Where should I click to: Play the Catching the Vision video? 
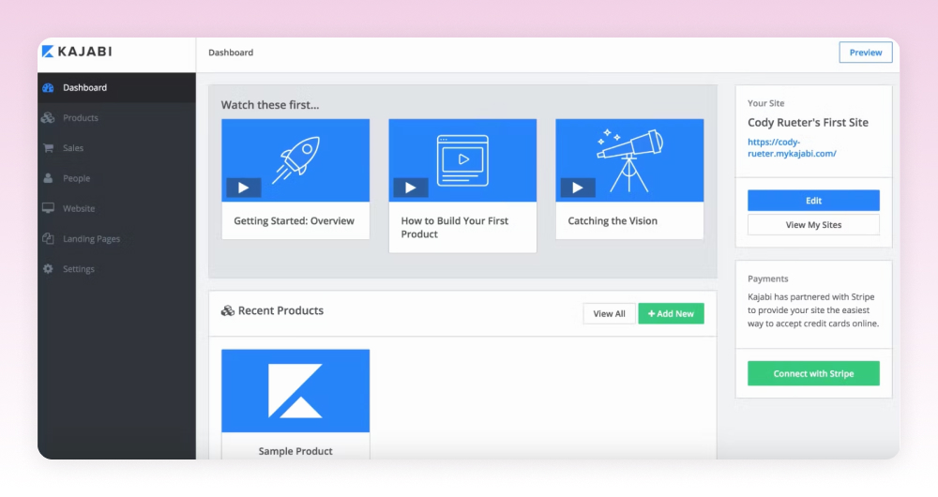(577, 188)
